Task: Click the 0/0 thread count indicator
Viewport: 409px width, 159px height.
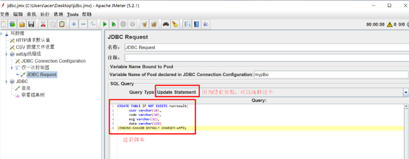Action: [402, 25]
